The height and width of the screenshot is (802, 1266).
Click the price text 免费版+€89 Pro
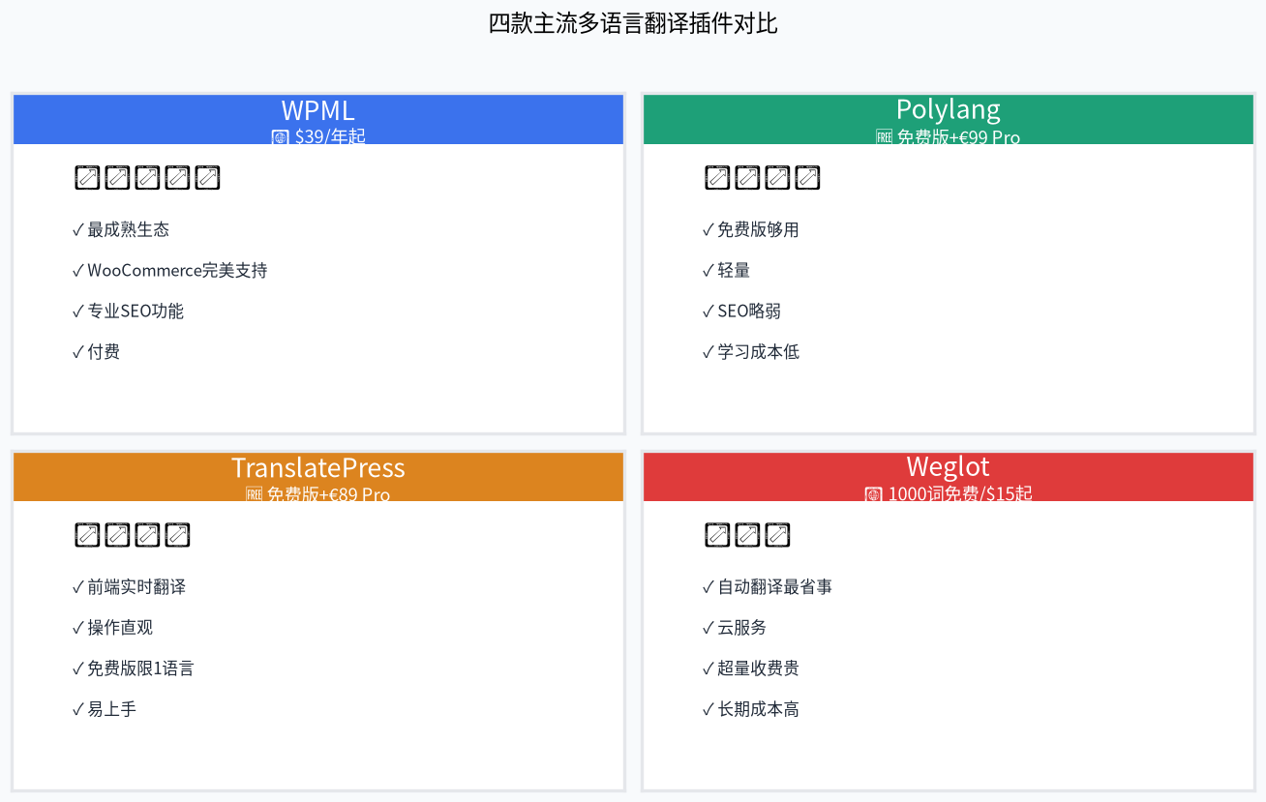(328, 494)
